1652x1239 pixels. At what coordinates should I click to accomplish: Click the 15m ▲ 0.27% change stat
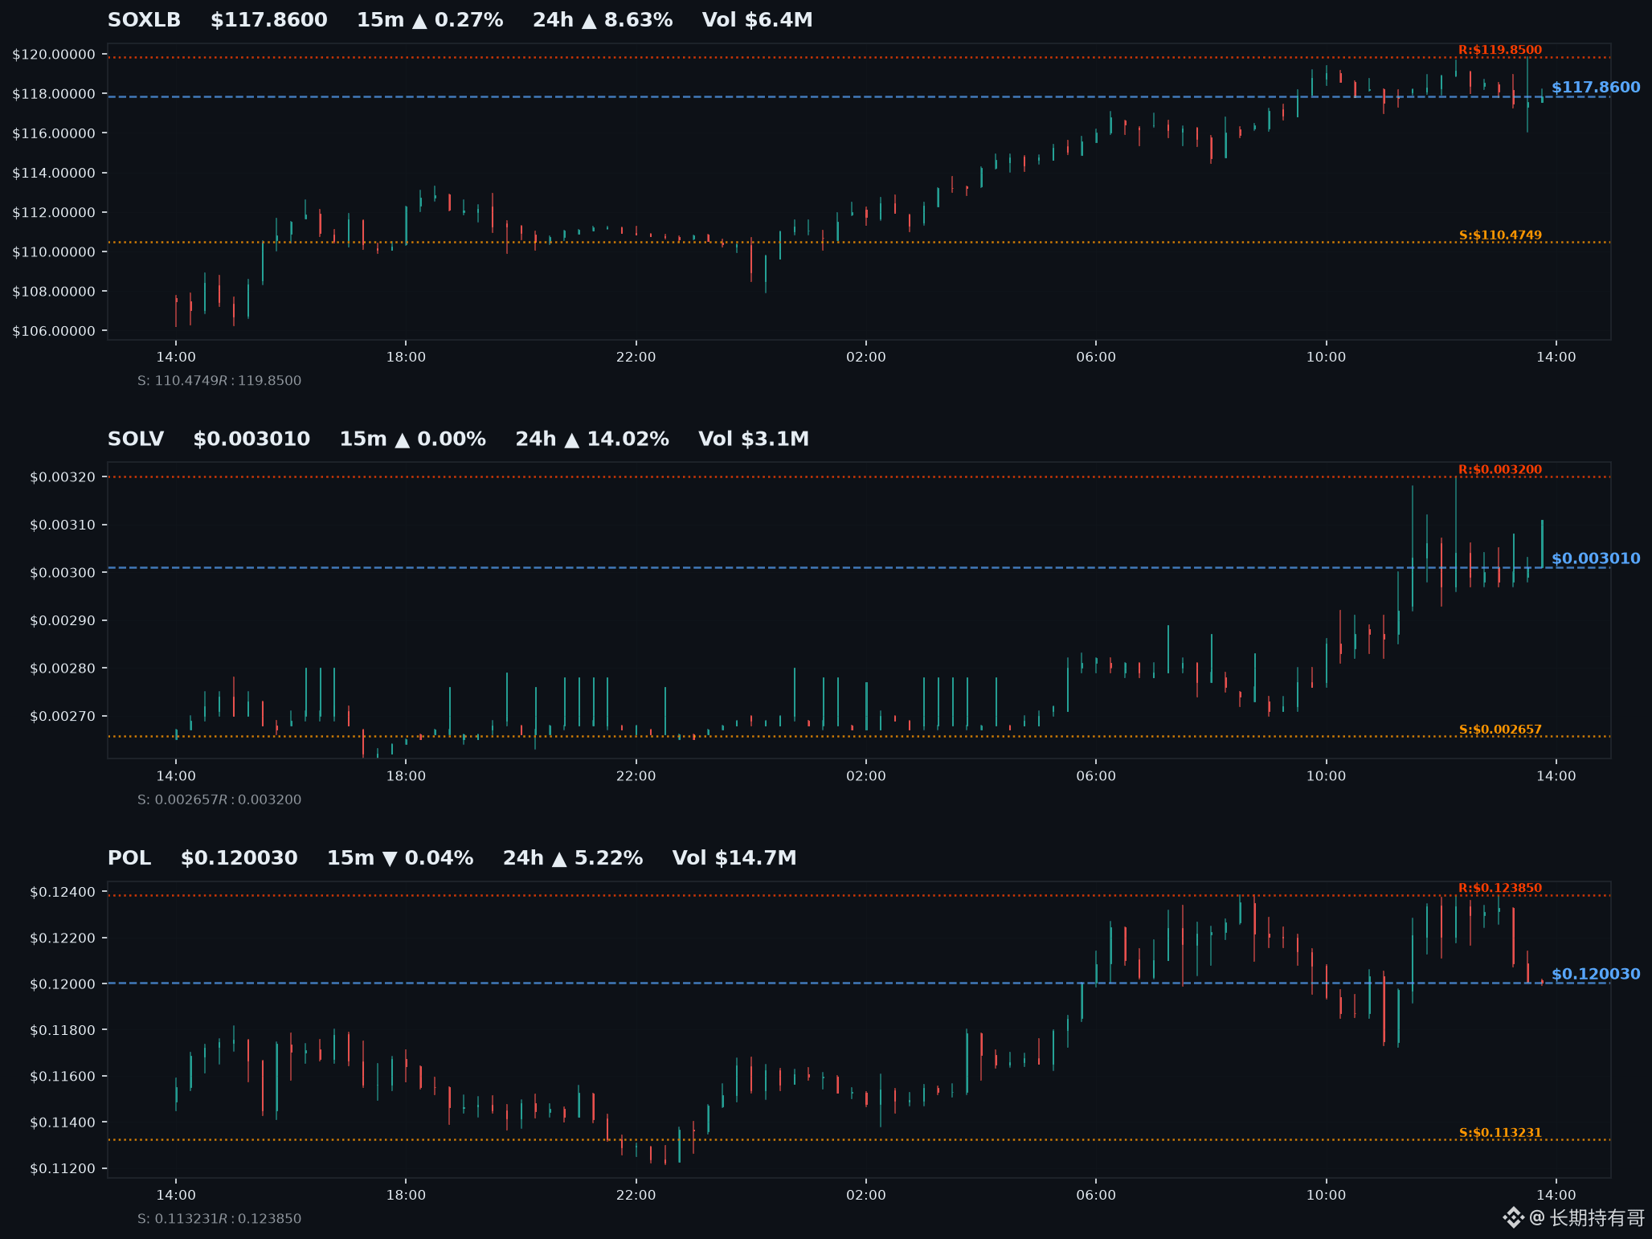[x=430, y=20]
